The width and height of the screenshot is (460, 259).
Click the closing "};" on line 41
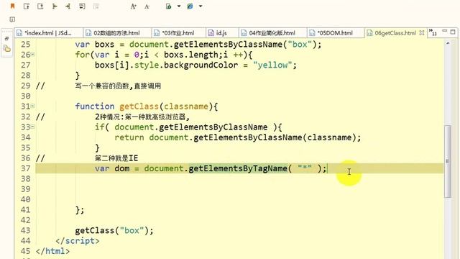[x=80, y=210]
